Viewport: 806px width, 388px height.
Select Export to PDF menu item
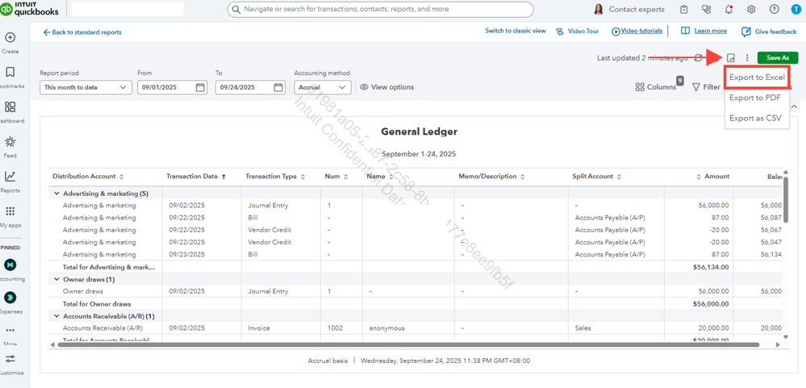click(755, 98)
